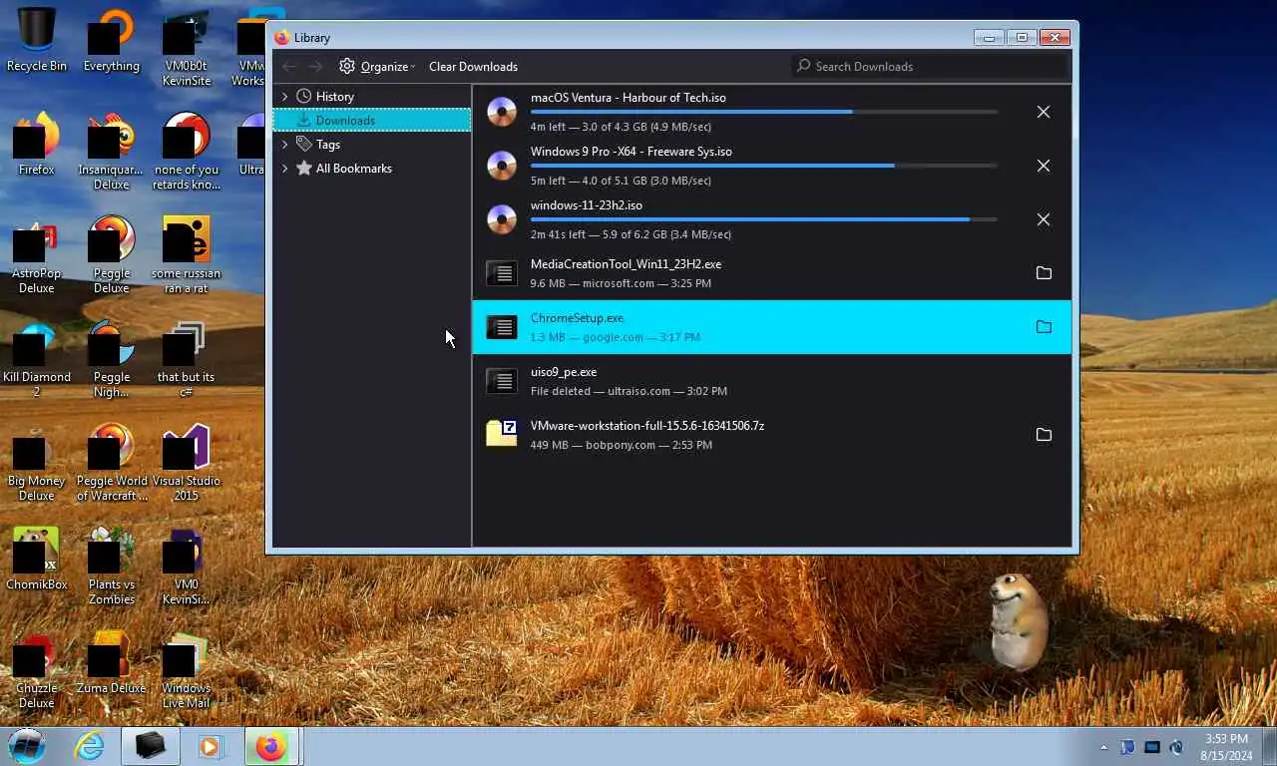Select MediaCreationTool_Win11_23H2.exe filename
This screenshot has height=766, width=1277.
click(x=626, y=264)
